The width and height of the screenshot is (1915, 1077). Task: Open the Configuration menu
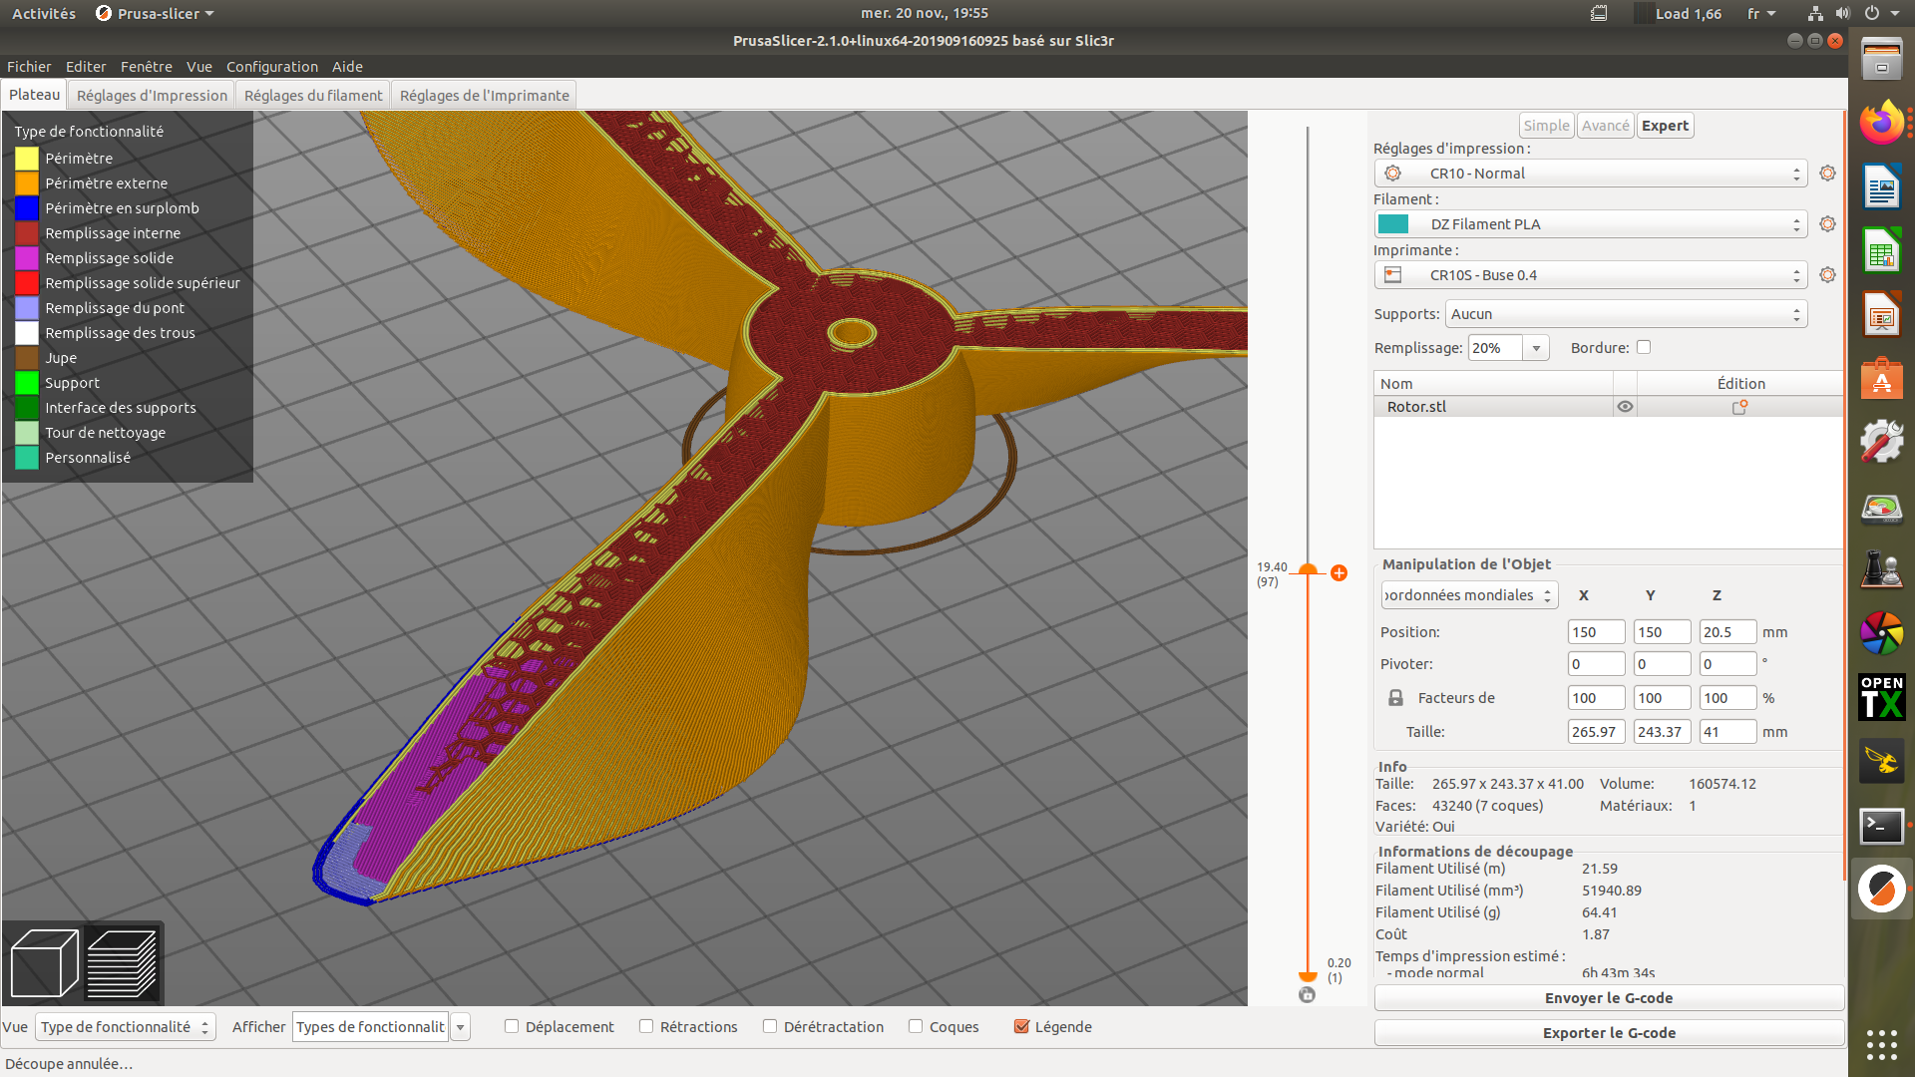[271, 67]
